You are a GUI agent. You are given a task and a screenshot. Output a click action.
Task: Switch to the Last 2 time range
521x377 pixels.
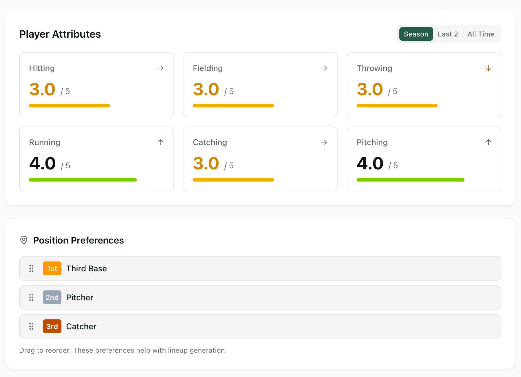click(448, 34)
